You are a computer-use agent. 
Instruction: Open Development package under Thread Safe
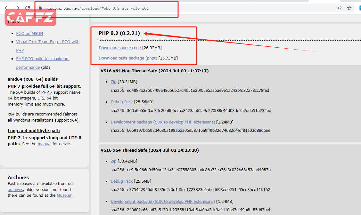[x=163, y=202]
